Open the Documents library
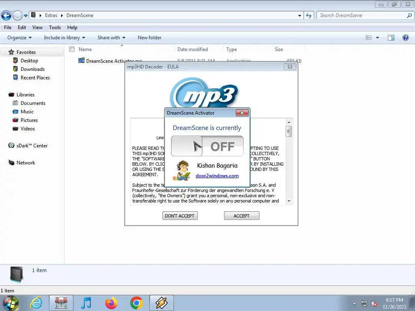 point(33,103)
